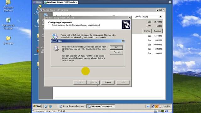Viewport: 201px width, 113px height.
Task: Open Papelera de reciclaje desktop icon
Action: (x=8, y=24)
